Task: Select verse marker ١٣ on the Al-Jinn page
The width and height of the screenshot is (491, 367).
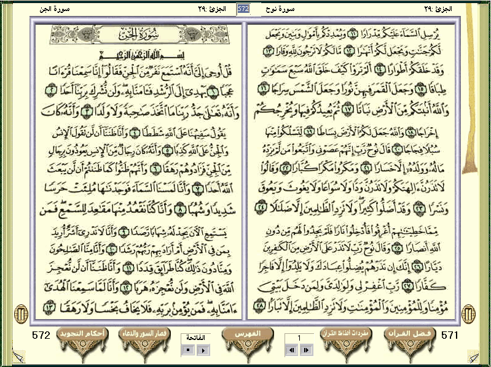Action: click(x=49, y=306)
